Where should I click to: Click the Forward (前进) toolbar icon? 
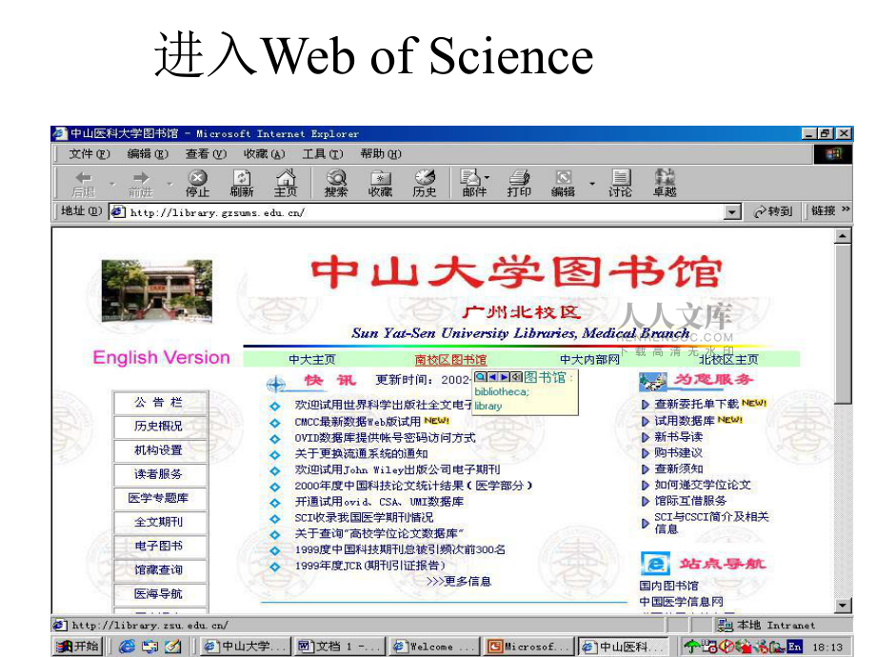click(x=140, y=183)
